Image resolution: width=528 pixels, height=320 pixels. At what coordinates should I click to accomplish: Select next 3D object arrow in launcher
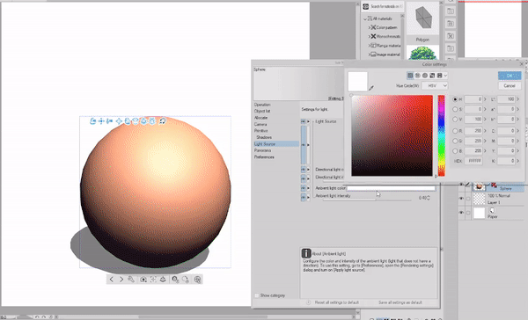tap(121, 280)
